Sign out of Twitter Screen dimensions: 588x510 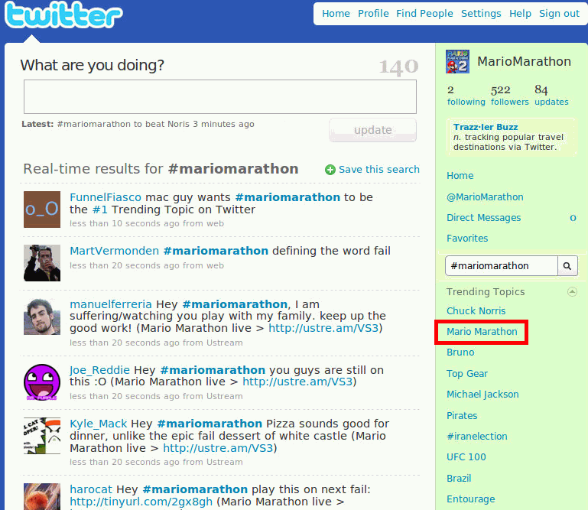[559, 14]
